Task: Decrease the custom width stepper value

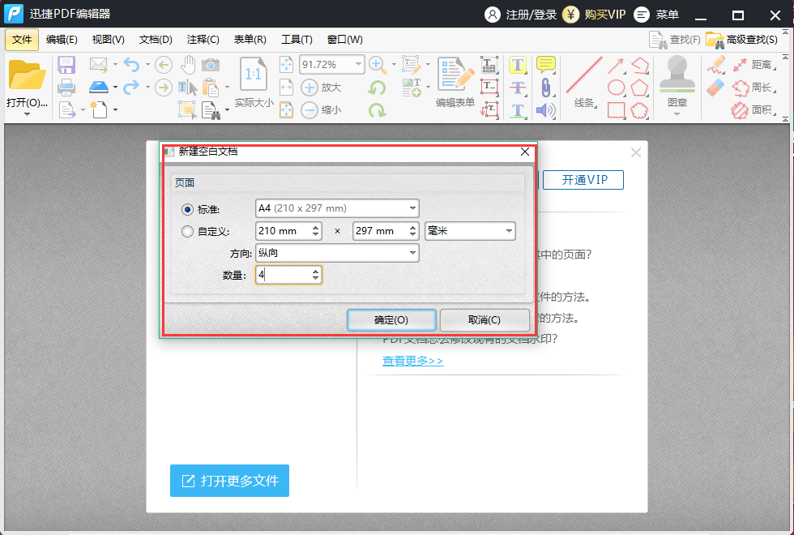Action: 315,235
